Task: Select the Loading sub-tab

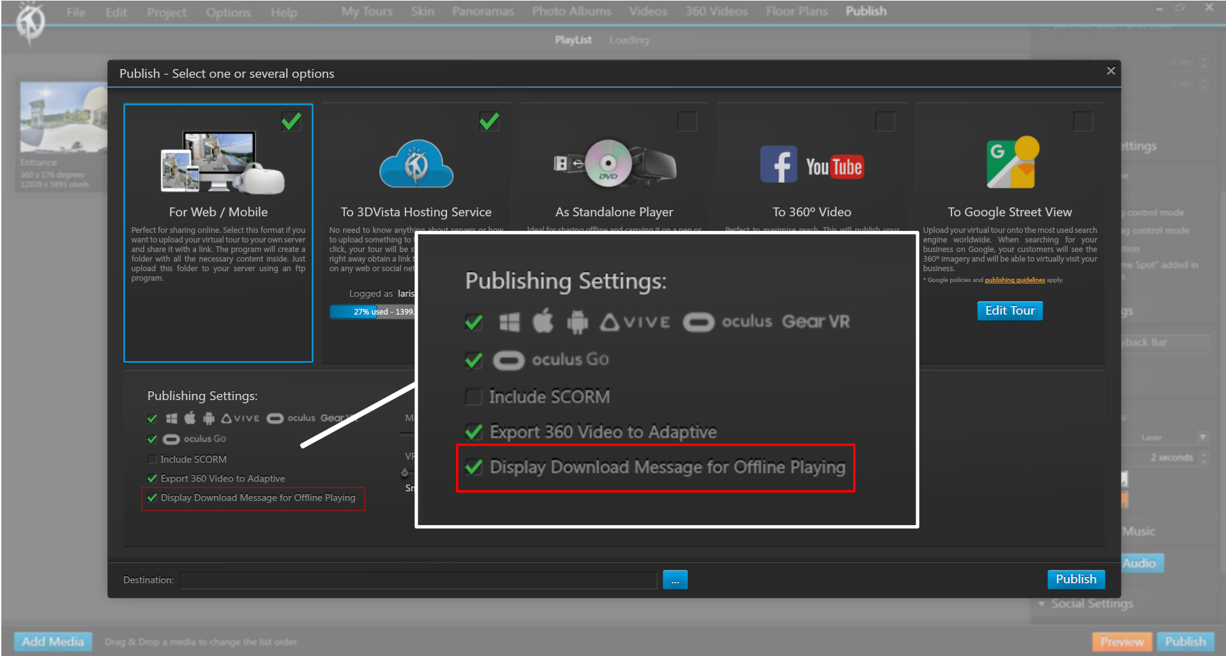Action: tap(628, 40)
